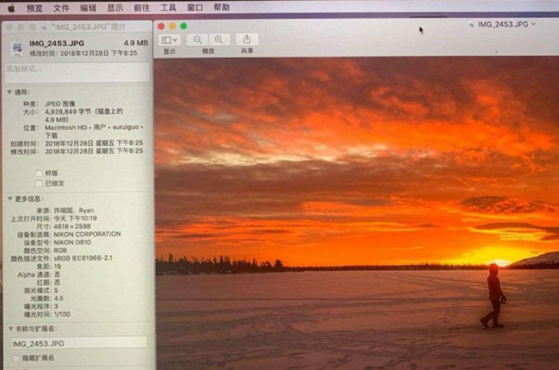The height and width of the screenshot is (370, 559).
Task: Click the 添加标记 tags field
Action: (78, 73)
